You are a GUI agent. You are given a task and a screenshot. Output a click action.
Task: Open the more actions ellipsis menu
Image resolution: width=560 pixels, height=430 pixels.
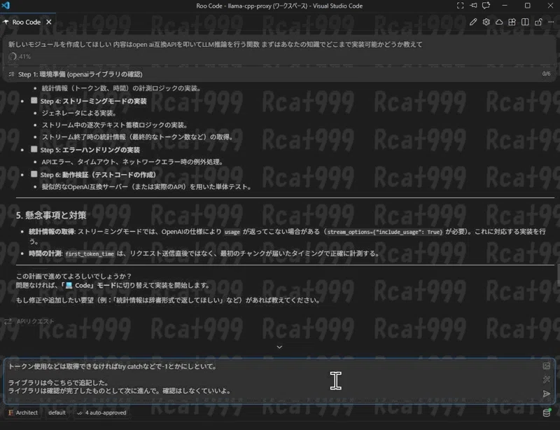pos(551,22)
